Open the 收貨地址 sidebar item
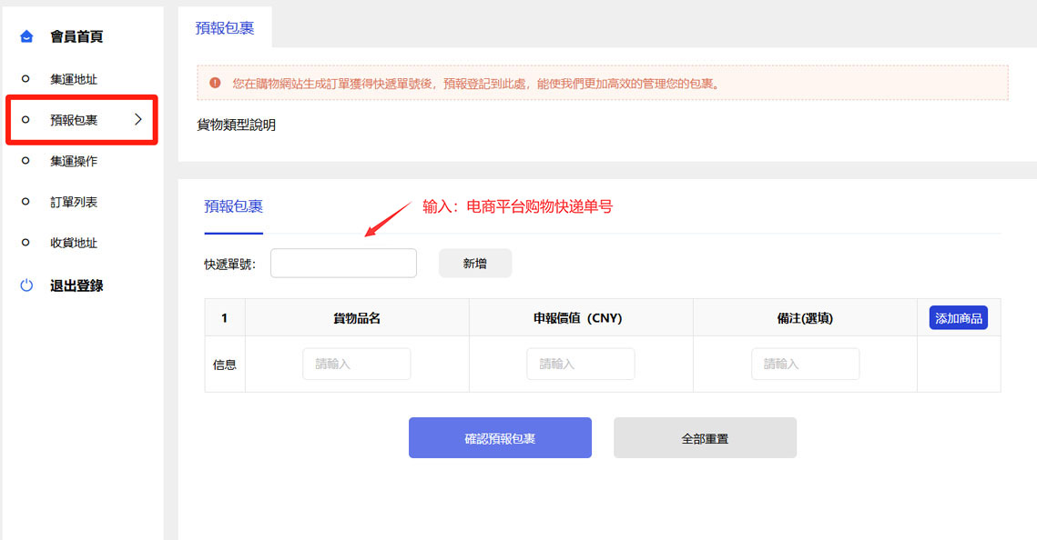This screenshot has width=1037, height=540. coord(74,243)
